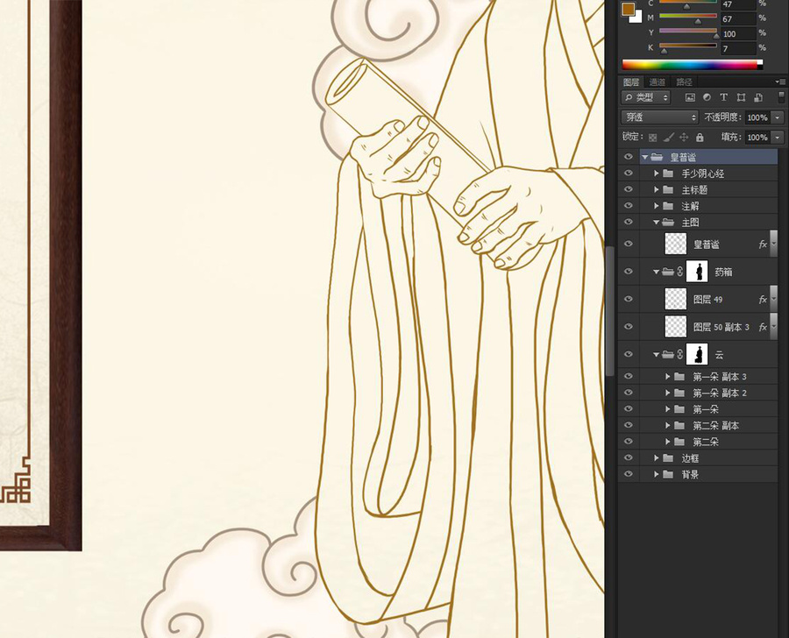
Task: Filter layers by smart object icon
Action: [758, 97]
